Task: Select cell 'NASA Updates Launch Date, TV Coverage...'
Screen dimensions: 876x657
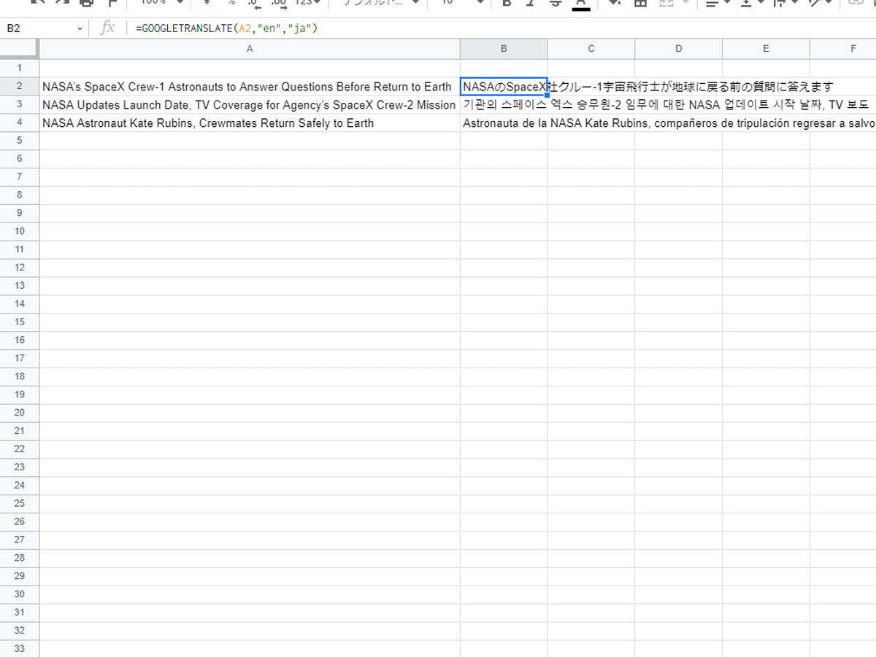Action: [250, 105]
